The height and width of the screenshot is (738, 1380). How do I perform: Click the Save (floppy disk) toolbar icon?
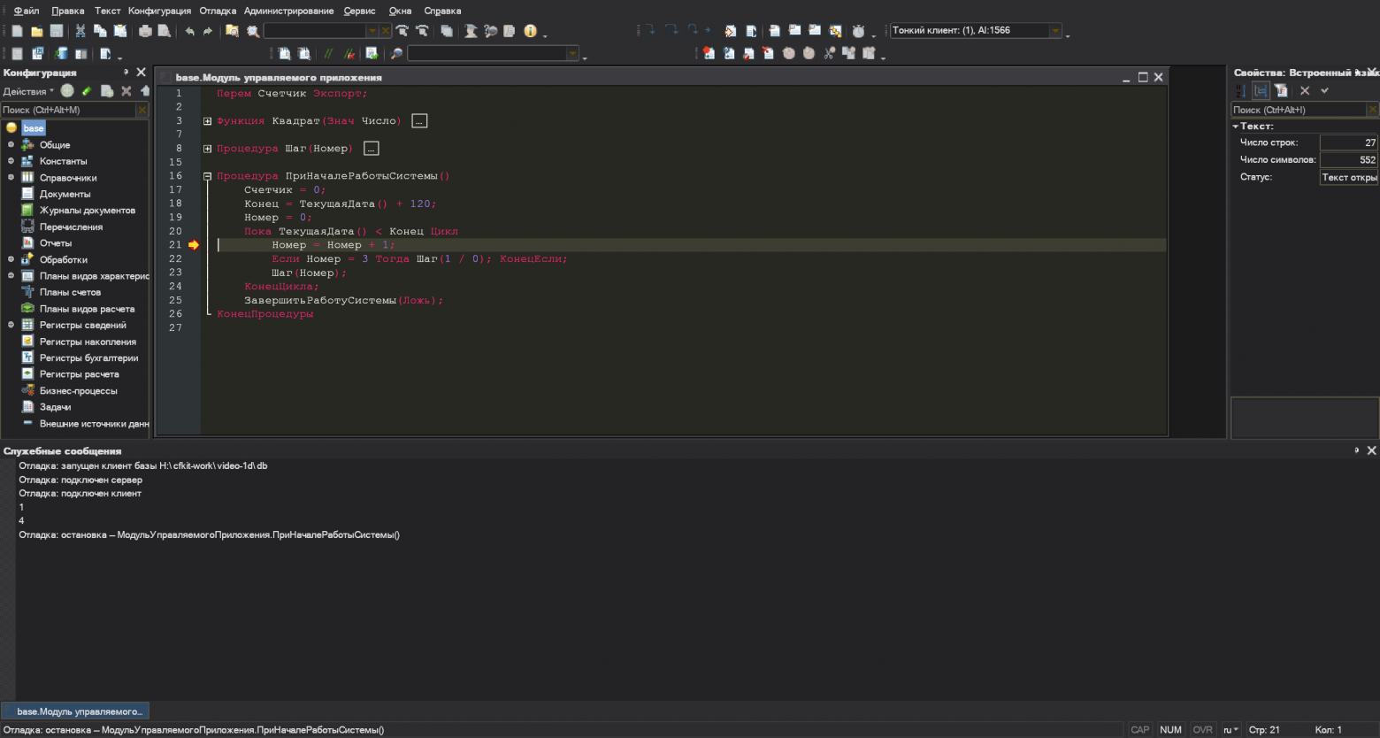(57, 31)
